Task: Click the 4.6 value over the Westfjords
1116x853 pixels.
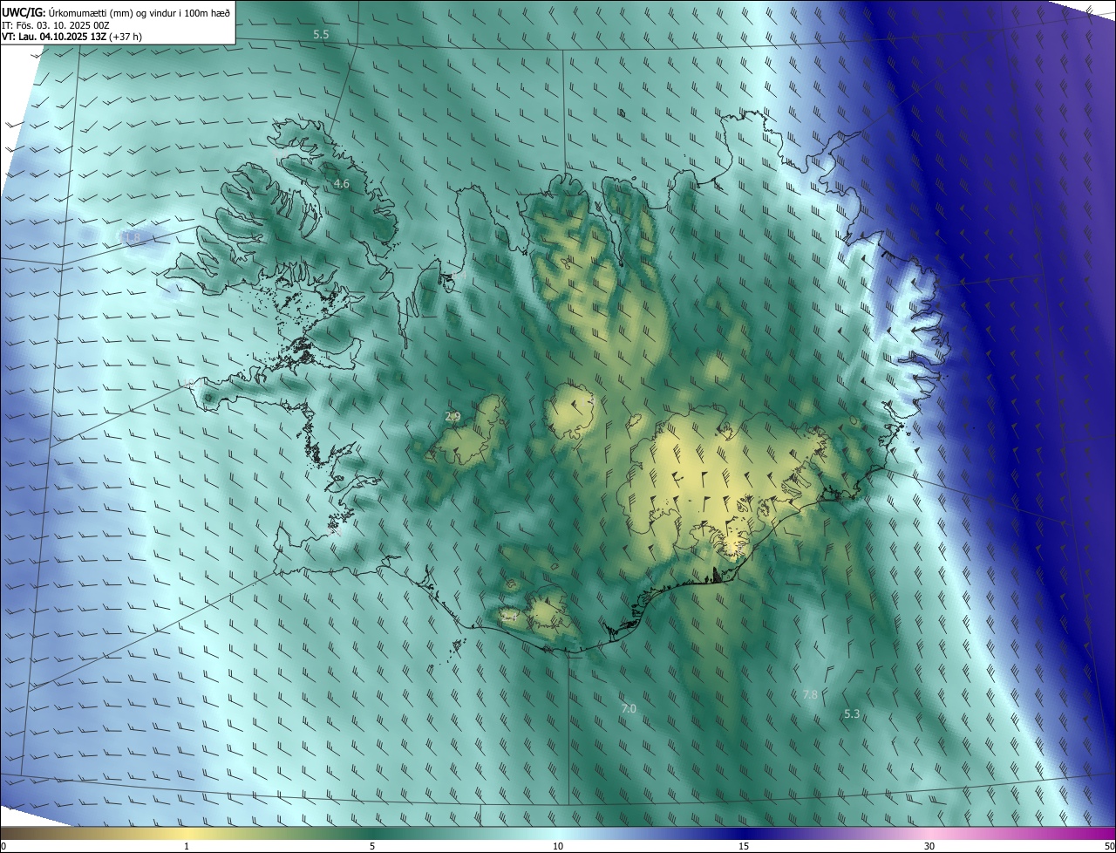Action: point(341,184)
